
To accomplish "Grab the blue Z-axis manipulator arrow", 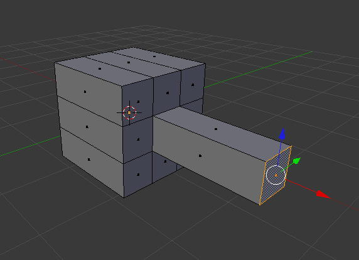I will click(282, 134).
